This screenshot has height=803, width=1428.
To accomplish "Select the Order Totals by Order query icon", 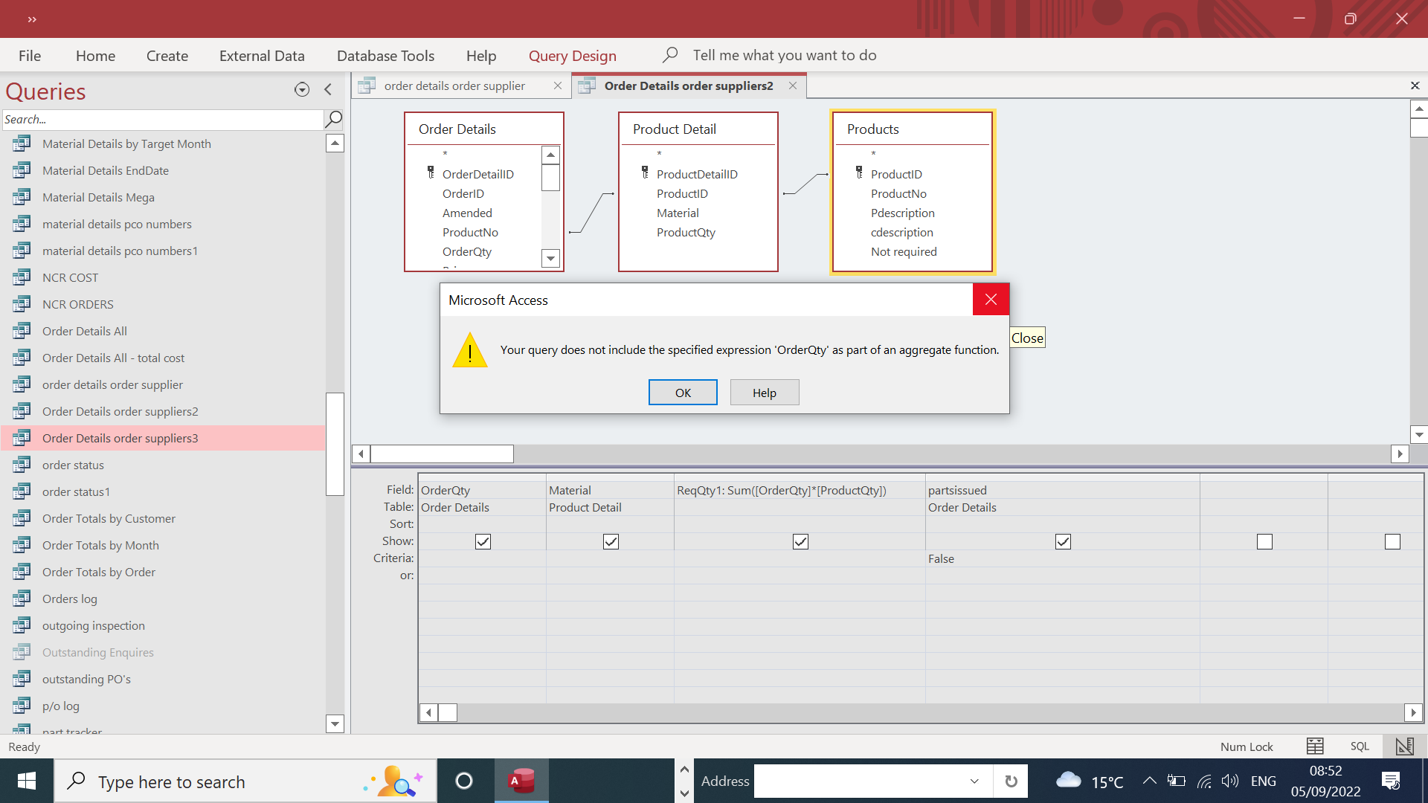I will click(x=22, y=572).
